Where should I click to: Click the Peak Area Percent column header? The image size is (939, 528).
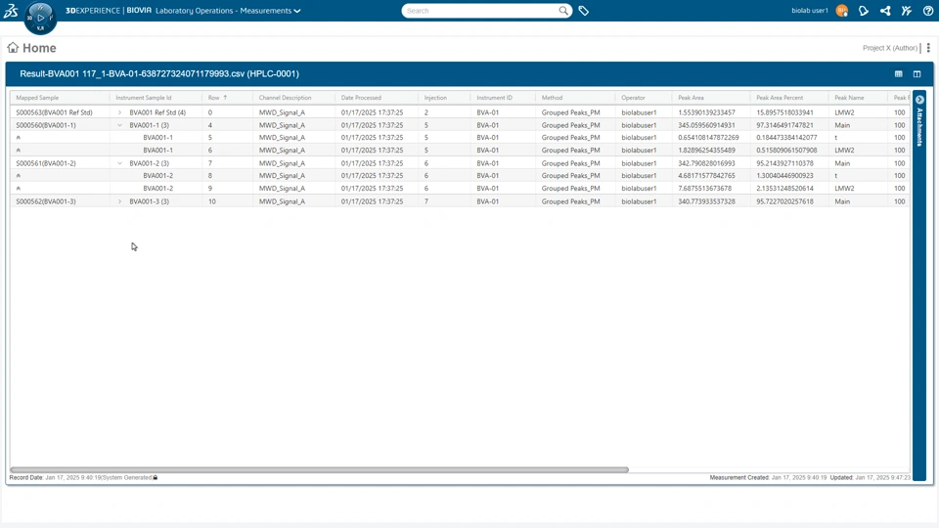780,98
